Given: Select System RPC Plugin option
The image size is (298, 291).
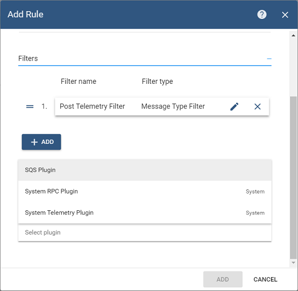Looking at the screenshot, I should tap(145, 191).
